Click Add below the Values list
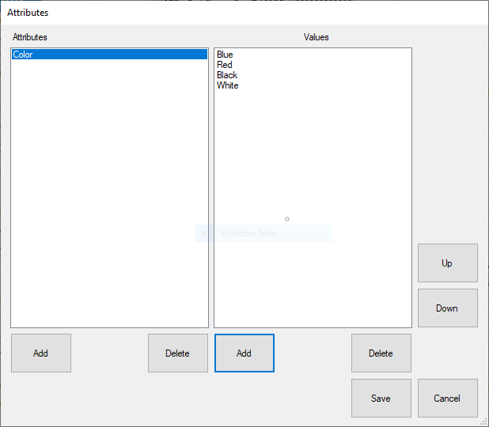This screenshot has height=427, width=489. tap(244, 353)
